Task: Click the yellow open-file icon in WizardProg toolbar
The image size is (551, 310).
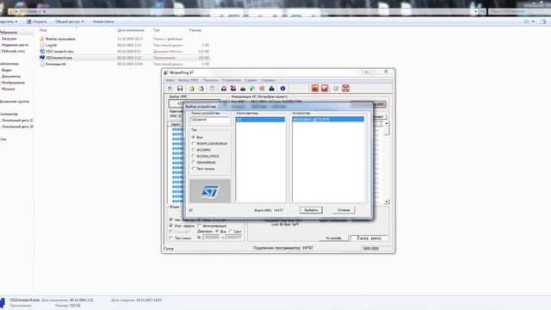Action: (x=191, y=88)
